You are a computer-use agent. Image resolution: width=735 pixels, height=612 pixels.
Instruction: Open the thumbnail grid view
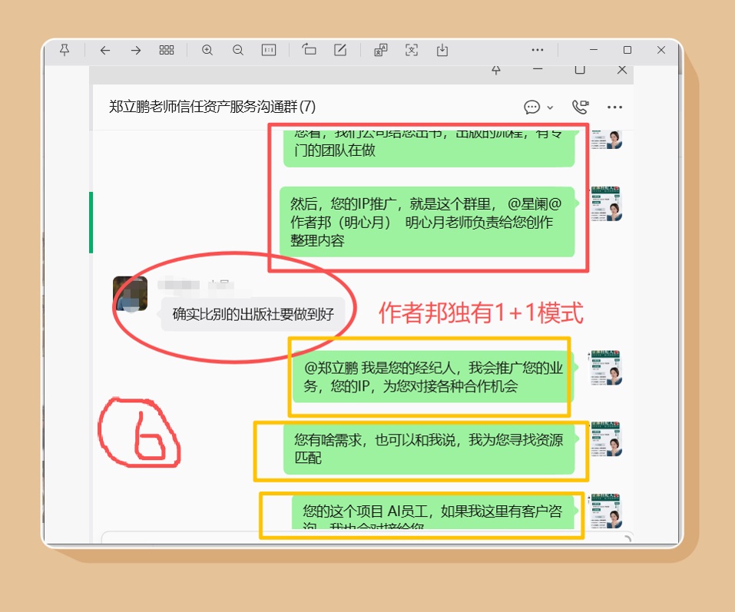[167, 50]
